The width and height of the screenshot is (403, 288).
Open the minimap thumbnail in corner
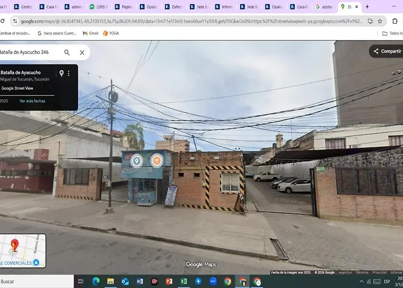point(22,251)
